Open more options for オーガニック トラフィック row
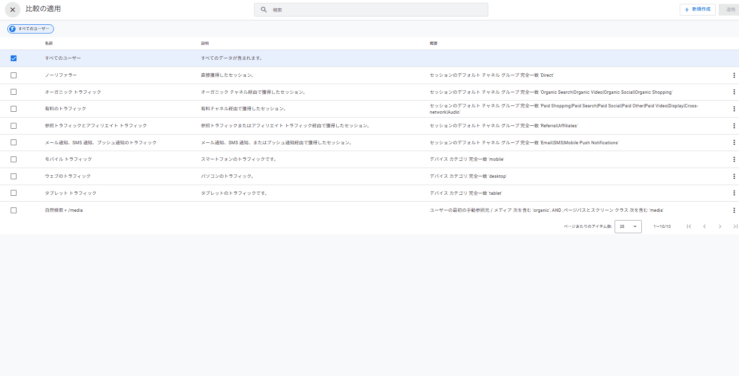 [x=734, y=92]
